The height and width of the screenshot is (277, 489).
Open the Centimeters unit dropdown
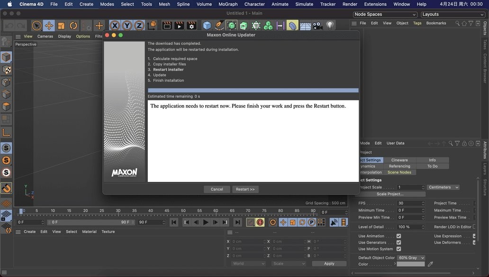pyautogui.click(x=443, y=187)
